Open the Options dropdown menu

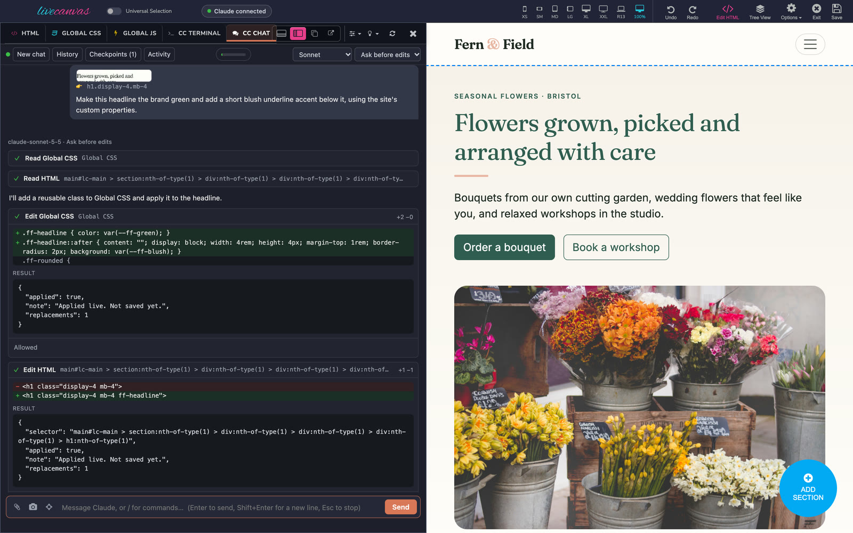click(791, 12)
